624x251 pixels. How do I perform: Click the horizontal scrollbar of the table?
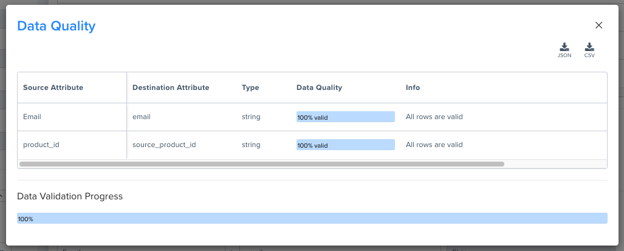[262, 164]
